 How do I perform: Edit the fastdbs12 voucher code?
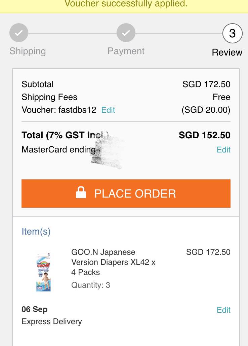point(108,110)
